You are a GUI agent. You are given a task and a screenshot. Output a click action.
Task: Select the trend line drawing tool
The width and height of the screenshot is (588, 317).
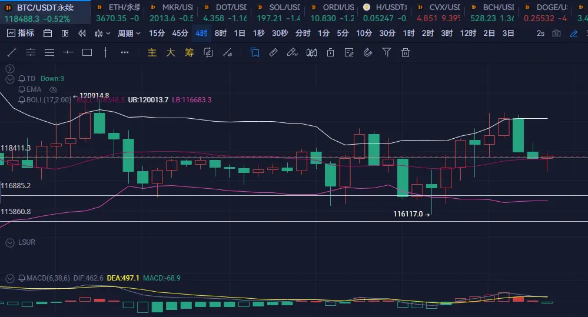coord(12,52)
